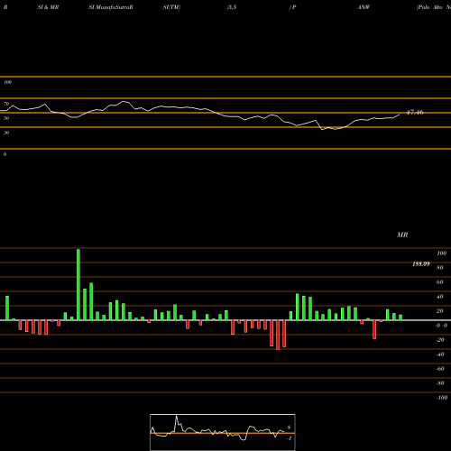Click the MR label above the histogram

(402, 235)
